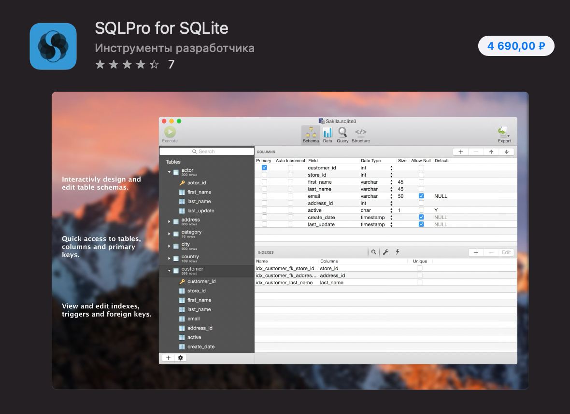Viewport: 570px width, 414px height.
Task: Click the address_id index columns cell
Action: pyautogui.click(x=332, y=276)
